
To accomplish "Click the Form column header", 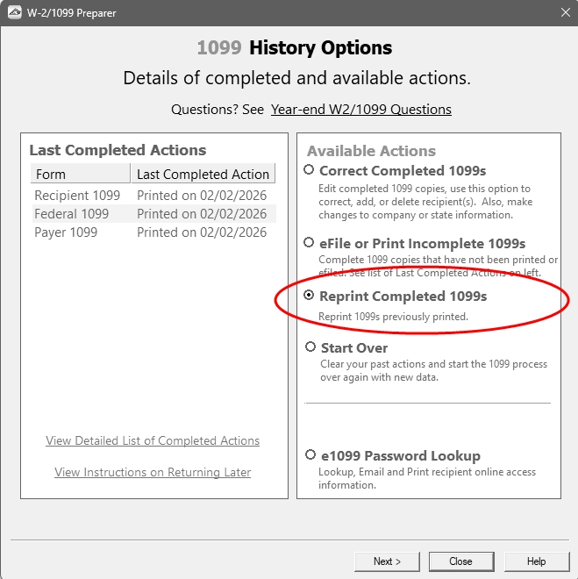I will 80,174.
